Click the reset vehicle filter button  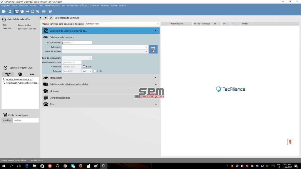153,49
